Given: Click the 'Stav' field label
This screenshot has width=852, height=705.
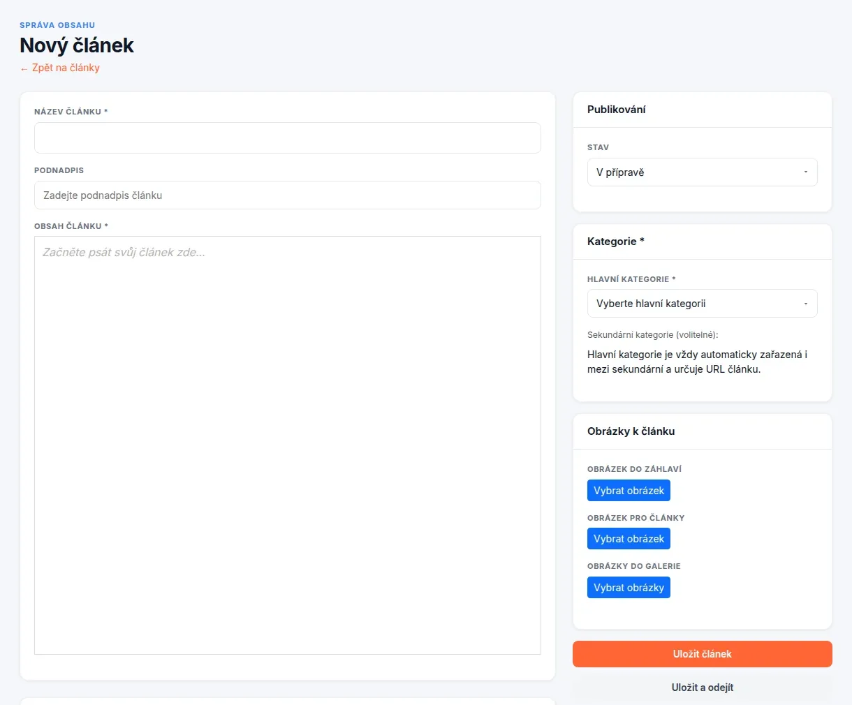Looking at the screenshot, I should point(598,147).
